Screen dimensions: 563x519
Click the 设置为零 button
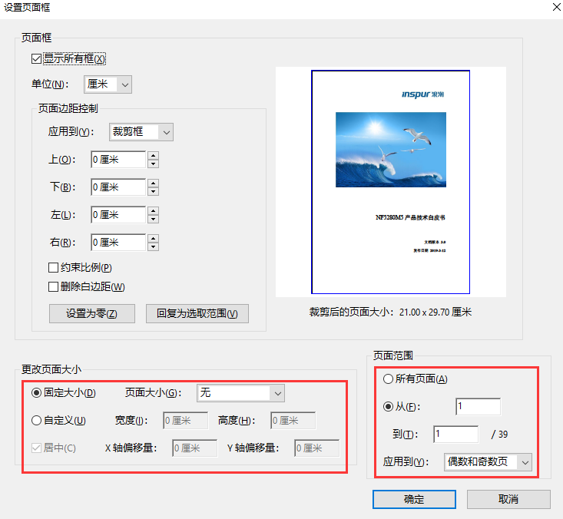pyautogui.click(x=92, y=314)
